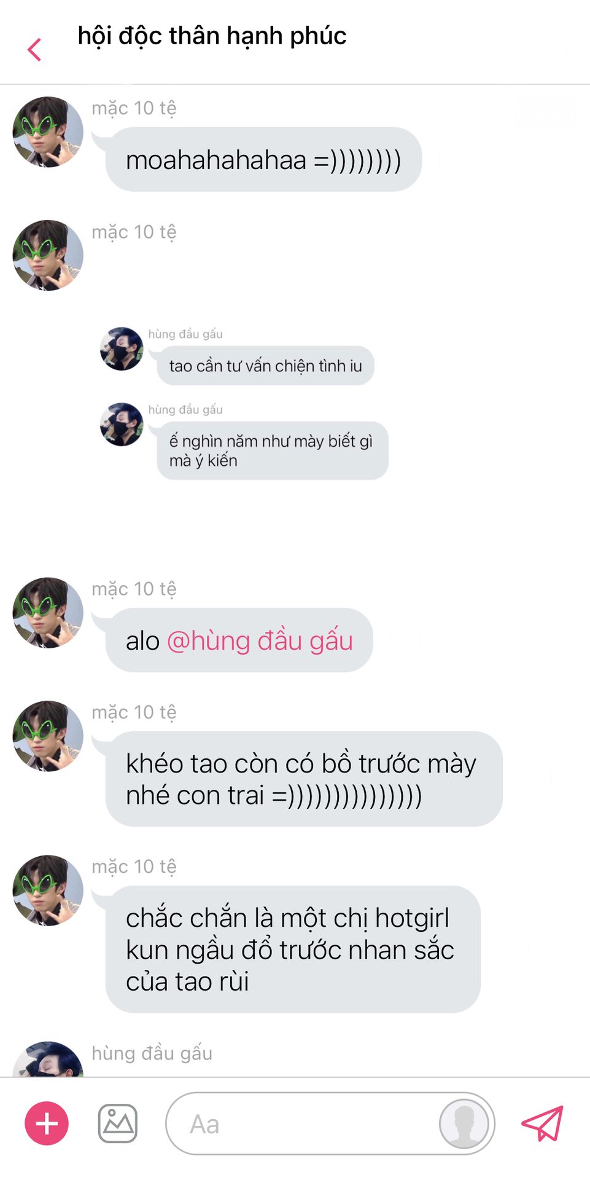Open quoted message tao cần tư vấn
This screenshot has height=1180, width=590.
265,366
